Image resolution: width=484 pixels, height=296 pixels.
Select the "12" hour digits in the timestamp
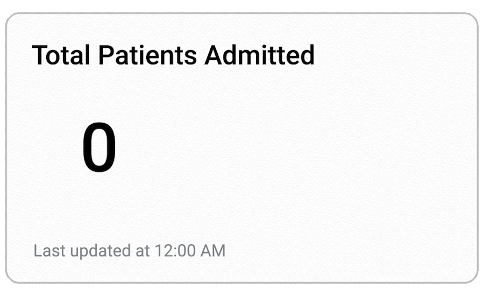[x=162, y=251]
